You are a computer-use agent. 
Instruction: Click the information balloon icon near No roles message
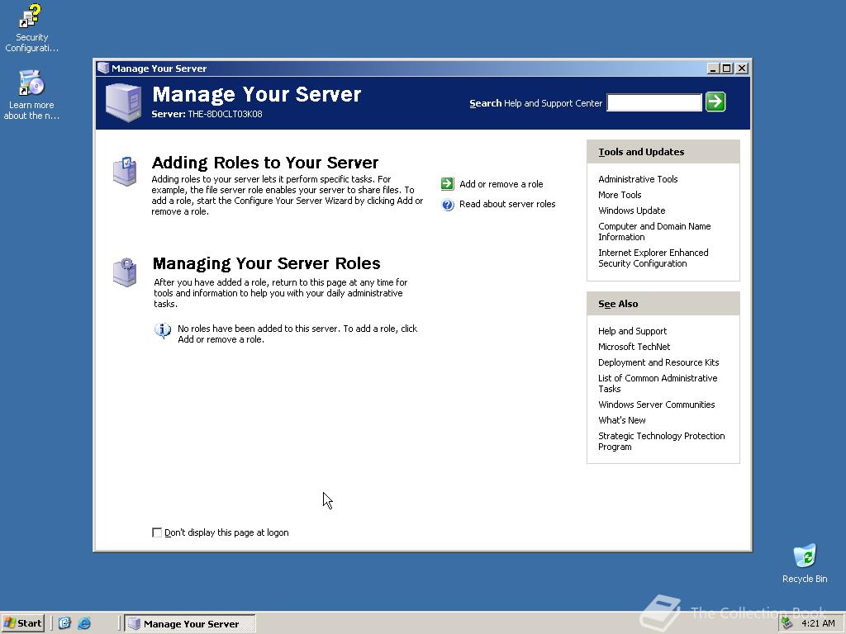[163, 330]
